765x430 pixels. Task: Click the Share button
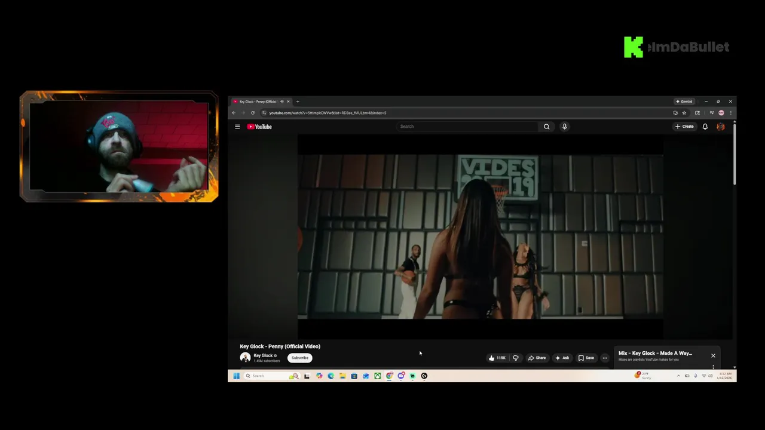537,358
